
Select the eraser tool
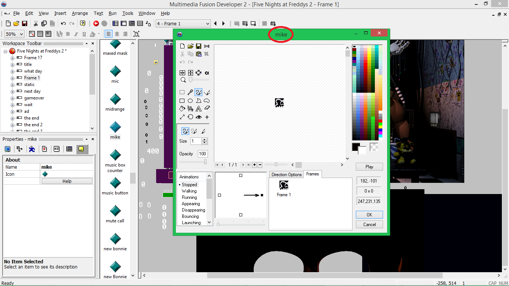[207, 109]
